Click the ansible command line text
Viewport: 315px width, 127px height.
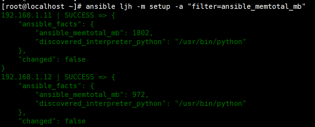(196, 6)
